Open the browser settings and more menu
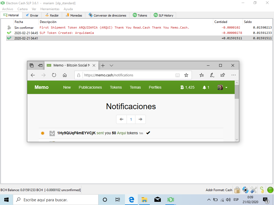The image size is (274, 205). (233, 75)
